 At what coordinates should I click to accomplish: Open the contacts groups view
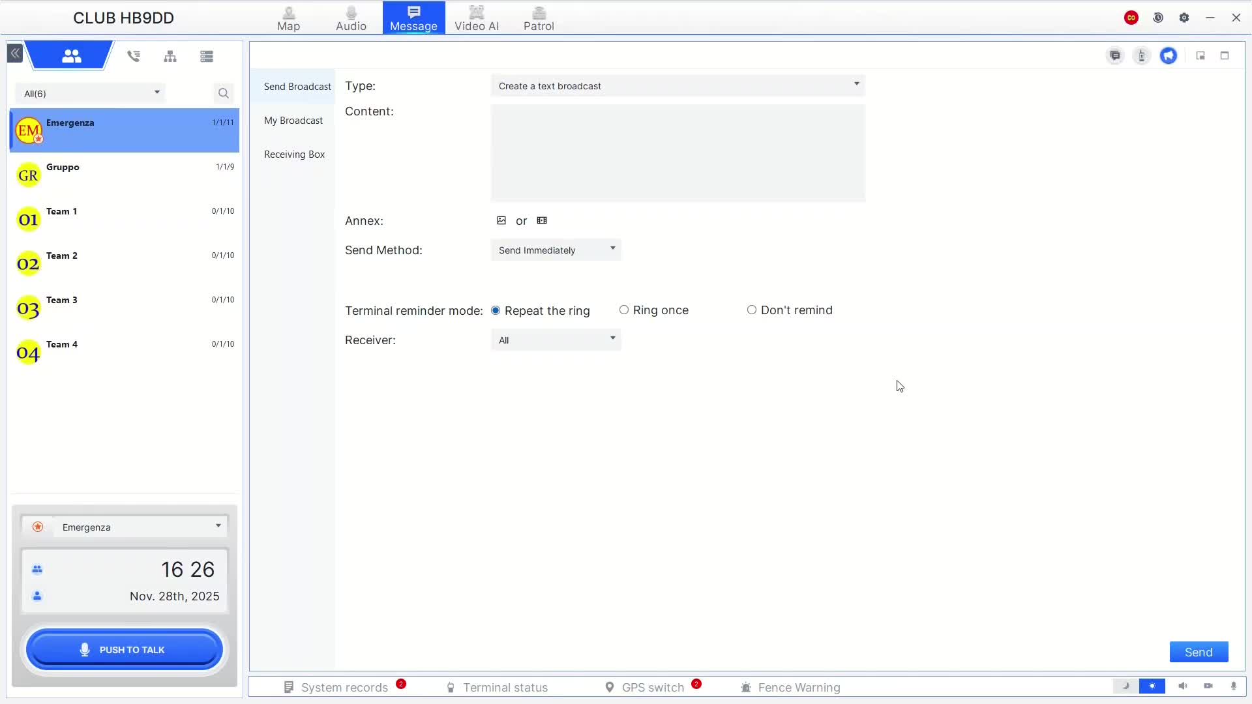pyautogui.click(x=71, y=56)
